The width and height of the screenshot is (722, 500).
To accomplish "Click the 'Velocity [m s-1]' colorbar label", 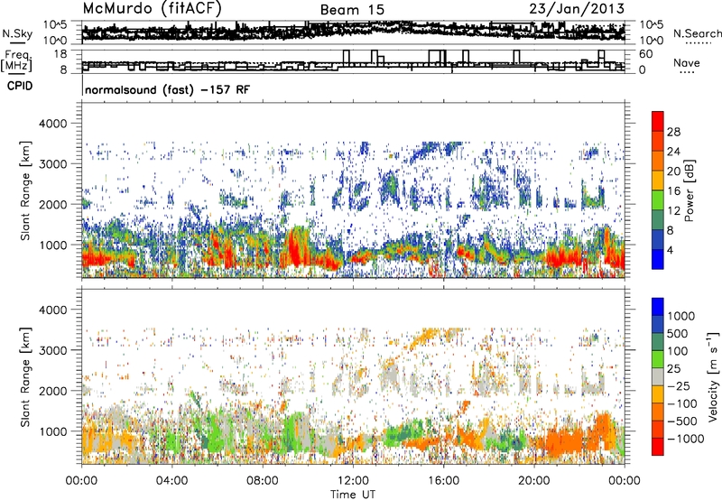I will [713, 376].
